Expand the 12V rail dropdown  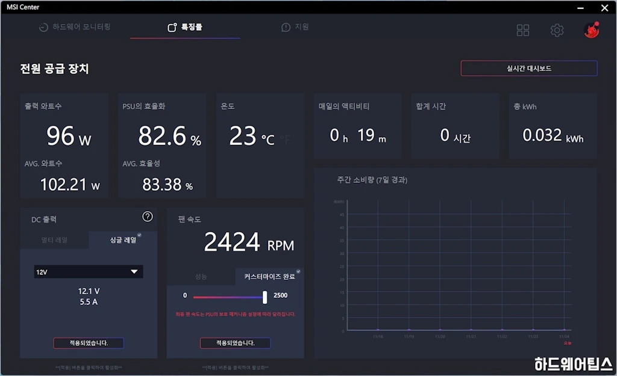pos(89,272)
